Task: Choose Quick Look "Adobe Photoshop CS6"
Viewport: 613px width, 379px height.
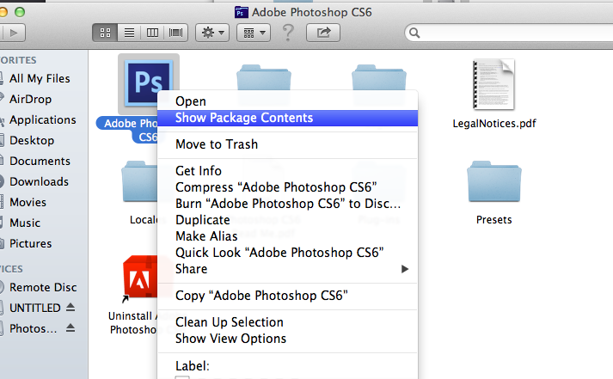Action: coord(288,253)
